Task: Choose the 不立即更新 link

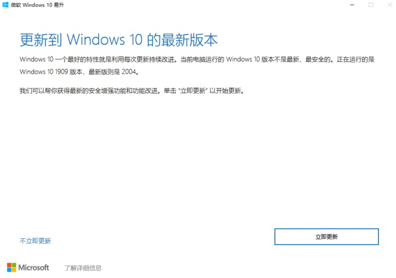Action: pos(35,241)
